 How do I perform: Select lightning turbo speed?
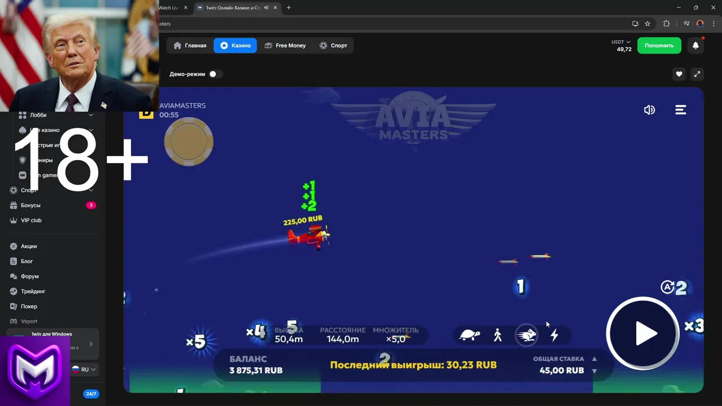click(554, 336)
